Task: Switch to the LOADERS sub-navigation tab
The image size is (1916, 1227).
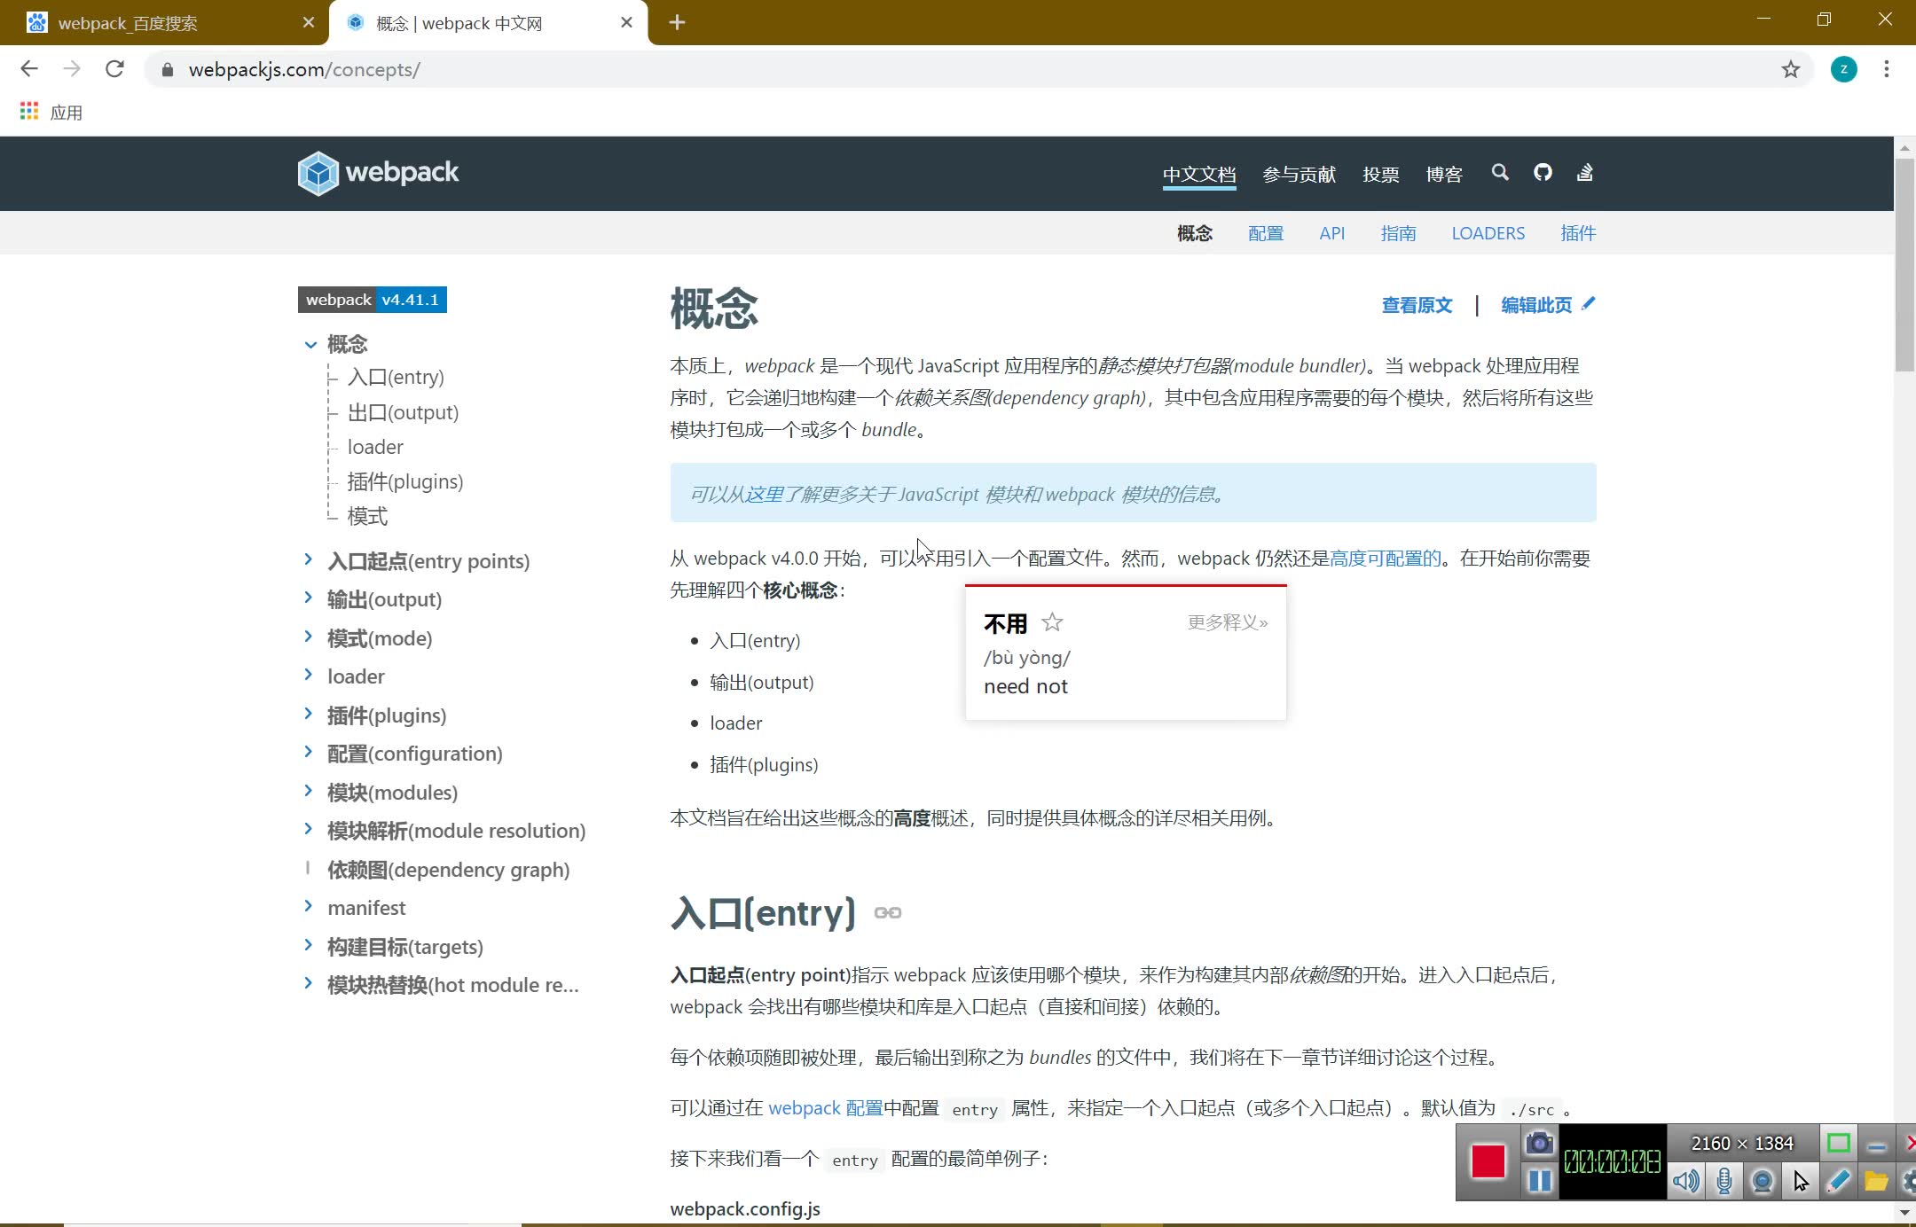Action: 1488,233
